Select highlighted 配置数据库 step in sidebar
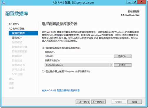Image resolution: width=148 pixels, height=108 pixels. pos(23,33)
